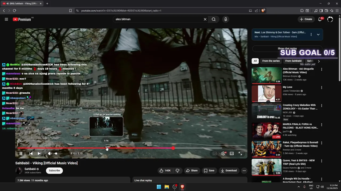Image resolution: width=341 pixels, height=191 pixels.
Task: Open options for Alex Bittman video
Action: coord(322,69)
